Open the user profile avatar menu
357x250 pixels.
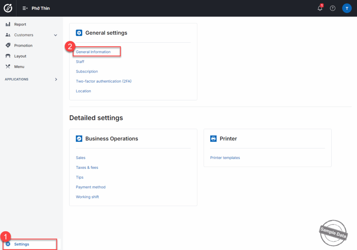click(347, 8)
